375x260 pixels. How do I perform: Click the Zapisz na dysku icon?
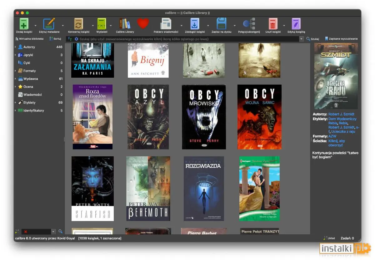pyautogui.click(x=221, y=24)
